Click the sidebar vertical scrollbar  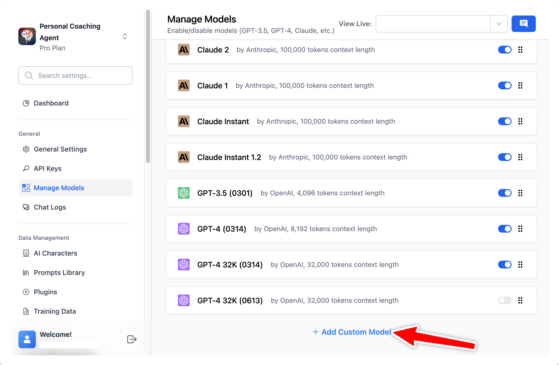[x=148, y=86]
